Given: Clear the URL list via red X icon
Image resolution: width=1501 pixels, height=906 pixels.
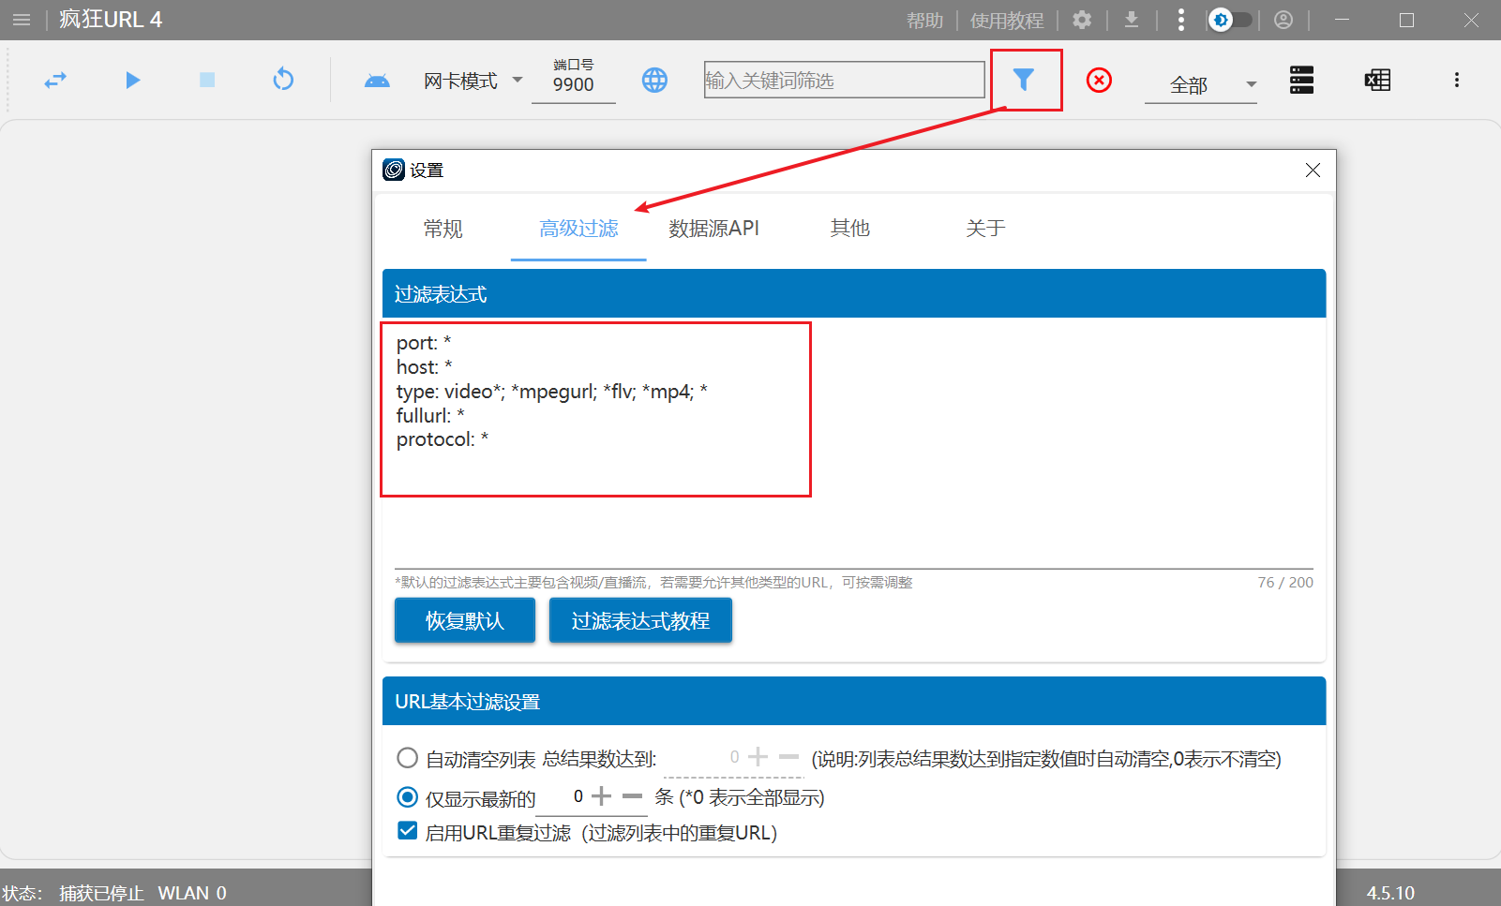Looking at the screenshot, I should point(1098,80).
